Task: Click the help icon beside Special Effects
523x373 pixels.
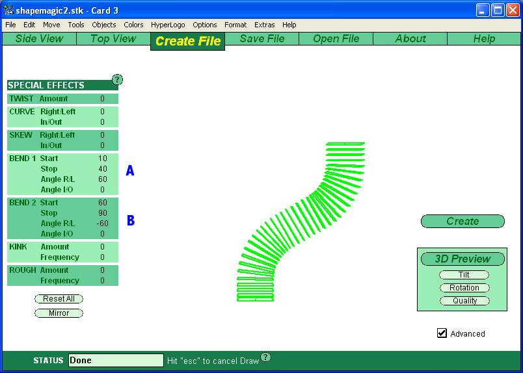Action: (117, 80)
